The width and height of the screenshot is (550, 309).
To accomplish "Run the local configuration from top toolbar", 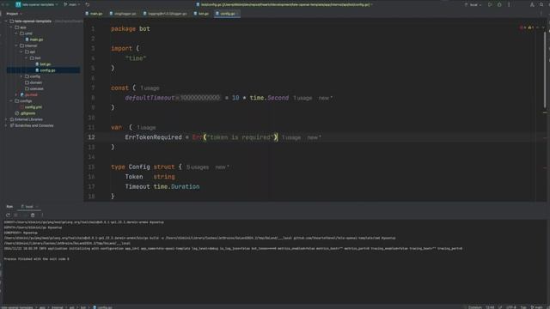I will point(490,5).
